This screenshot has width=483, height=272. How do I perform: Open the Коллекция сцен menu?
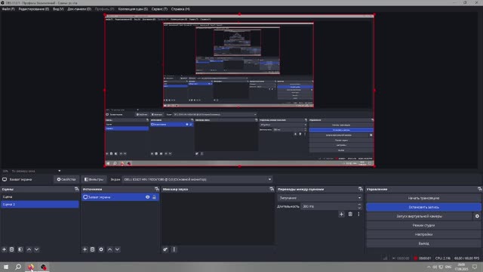(x=133, y=9)
